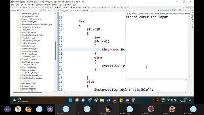Viewport: 204px width, 115px height.
Task: Switch to Throw_demoo.java editor tab
Action: (67, 11)
